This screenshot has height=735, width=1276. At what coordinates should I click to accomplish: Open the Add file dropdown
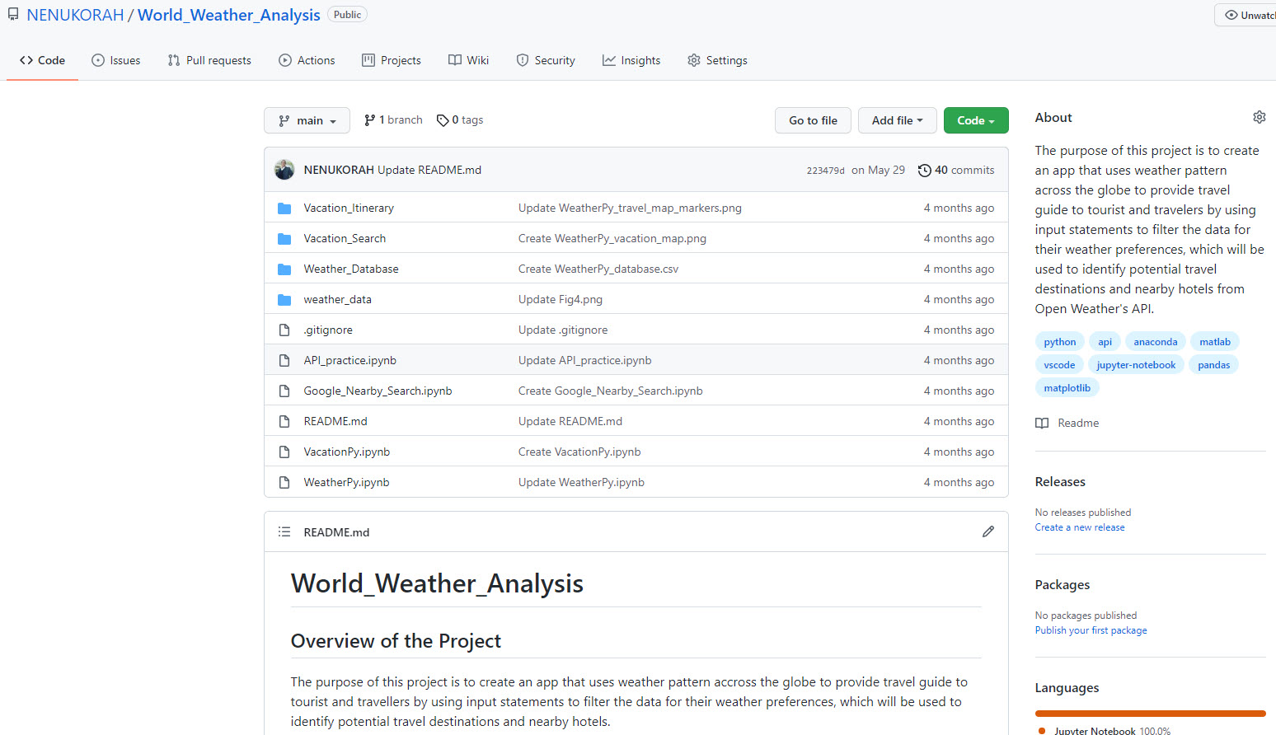tap(897, 120)
